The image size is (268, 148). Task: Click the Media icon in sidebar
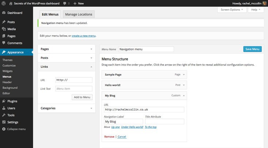[4, 29]
